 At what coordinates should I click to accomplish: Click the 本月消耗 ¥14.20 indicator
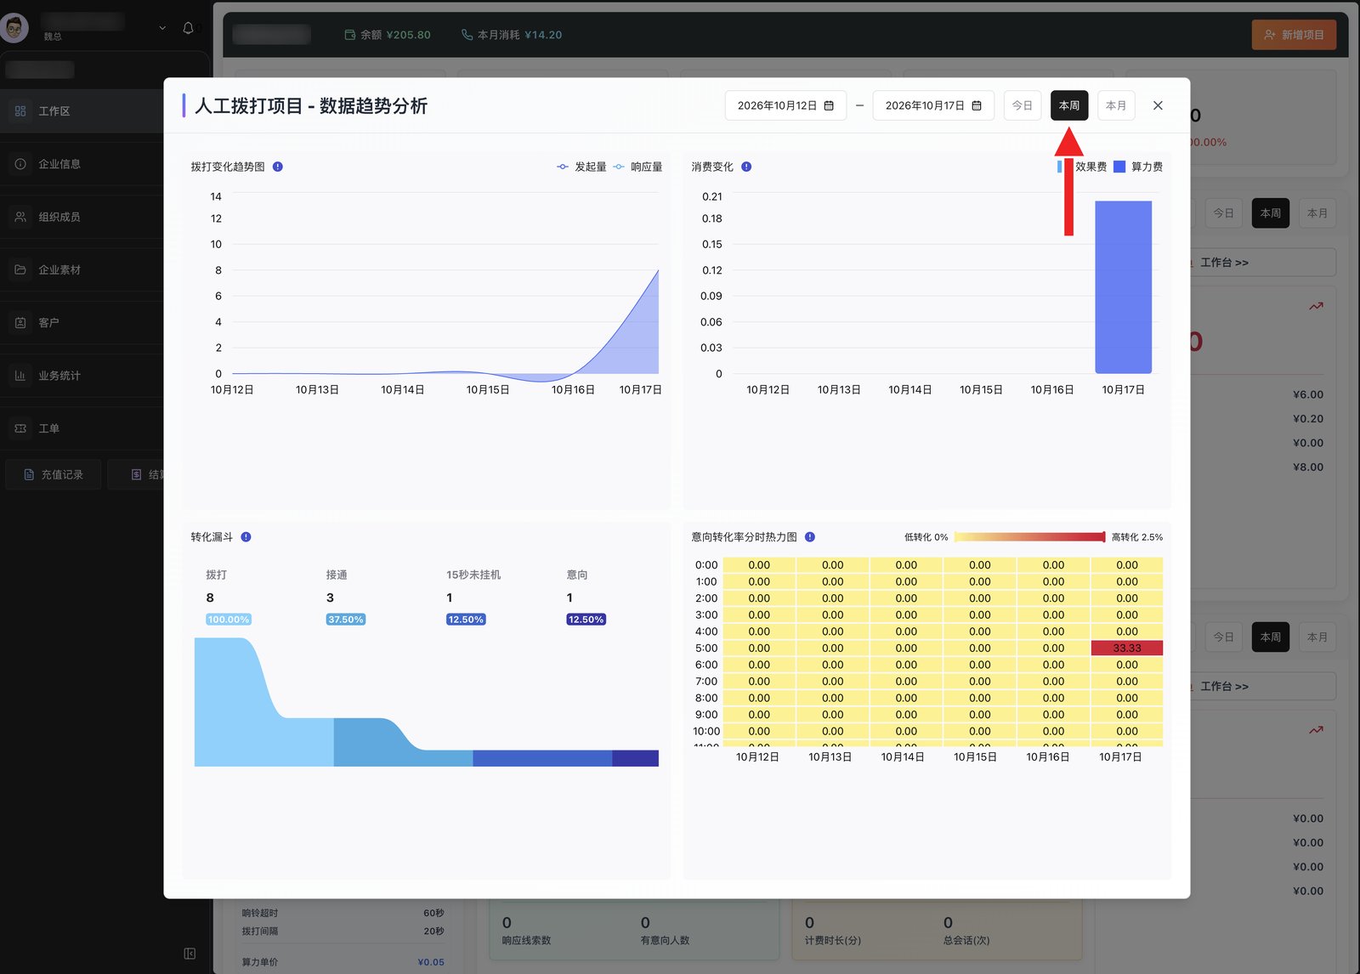click(x=512, y=35)
